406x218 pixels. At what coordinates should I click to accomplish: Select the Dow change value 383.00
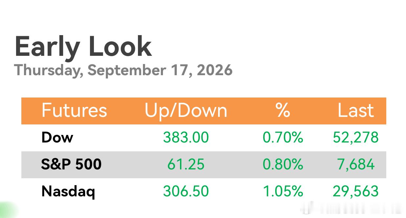coord(186,138)
